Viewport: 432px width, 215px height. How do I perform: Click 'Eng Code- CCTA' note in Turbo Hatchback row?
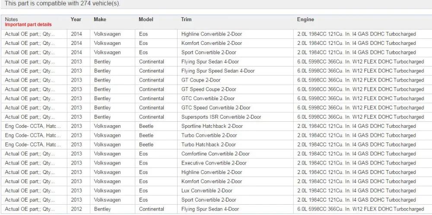33,145
